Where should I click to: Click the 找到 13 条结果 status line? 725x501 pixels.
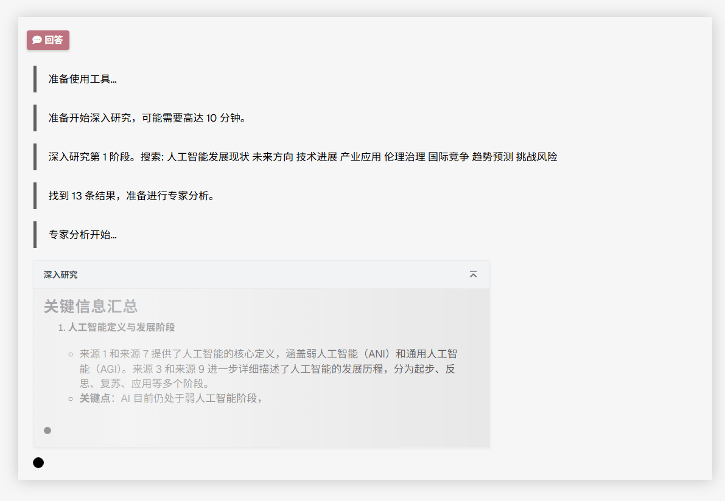point(131,196)
